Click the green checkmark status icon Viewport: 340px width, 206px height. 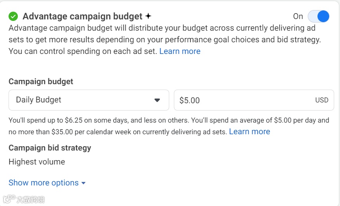click(x=14, y=16)
